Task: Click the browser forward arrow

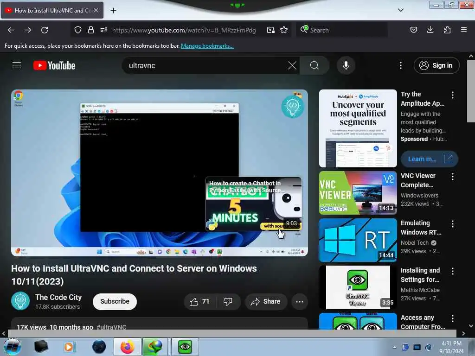Action: pyautogui.click(x=28, y=30)
